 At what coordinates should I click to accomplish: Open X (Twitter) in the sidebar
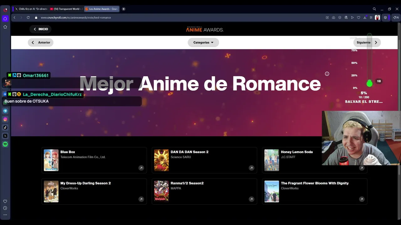click(x=5, y=136)
